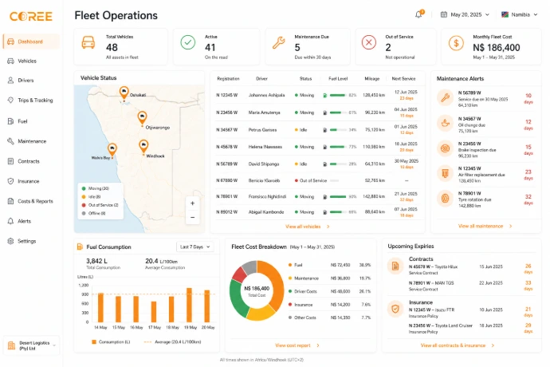The width and height of the screenshot is (550, 367).
Task: Click fuel level bar for N 78901 W
Action: point(338,197)
